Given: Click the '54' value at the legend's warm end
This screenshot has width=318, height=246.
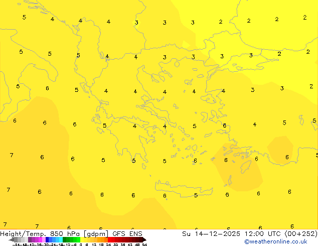Looking at the screenshot, I should [144, 244].
